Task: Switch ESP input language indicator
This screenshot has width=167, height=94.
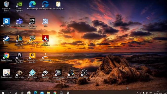Action: coord(151,93)
